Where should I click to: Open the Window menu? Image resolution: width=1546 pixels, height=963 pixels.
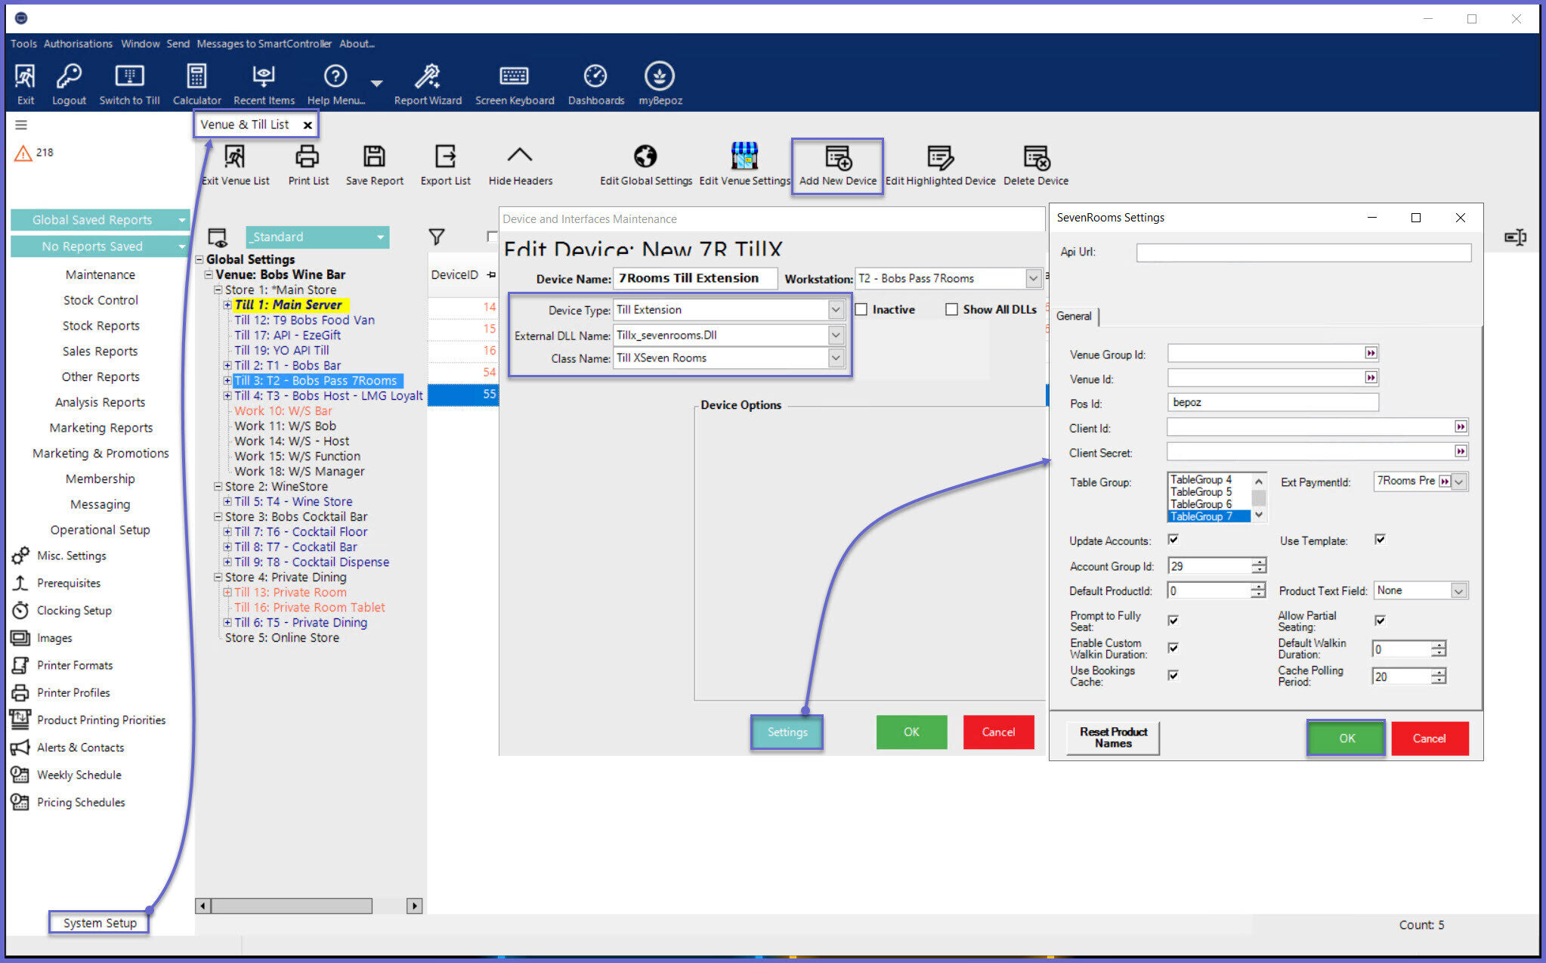click(140, 44)
